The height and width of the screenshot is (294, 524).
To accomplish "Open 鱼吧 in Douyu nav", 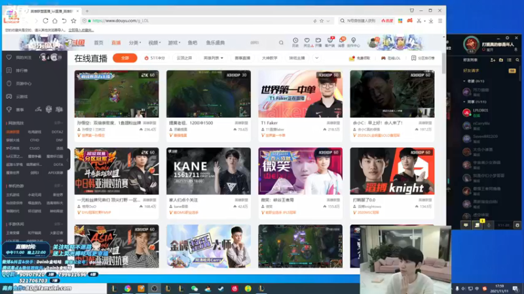I will [x=193, y=42].
